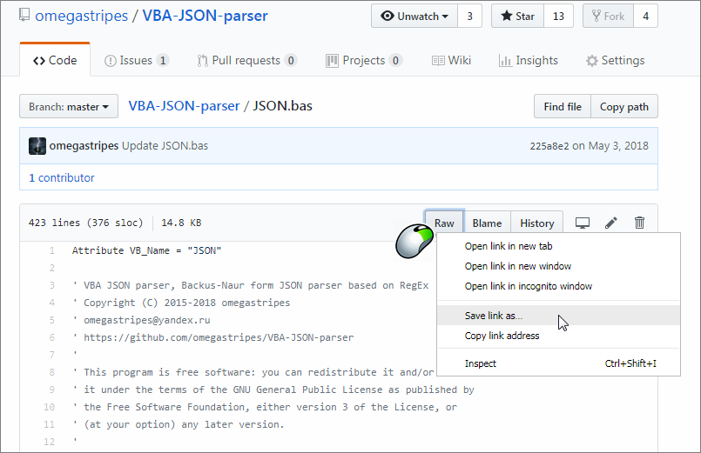Star the repository
The height and width of the screenshot is (453, 701).
click(518, 16)
